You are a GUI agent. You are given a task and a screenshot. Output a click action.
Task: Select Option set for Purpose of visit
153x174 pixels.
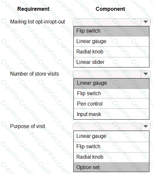click(x=111, y=167)
